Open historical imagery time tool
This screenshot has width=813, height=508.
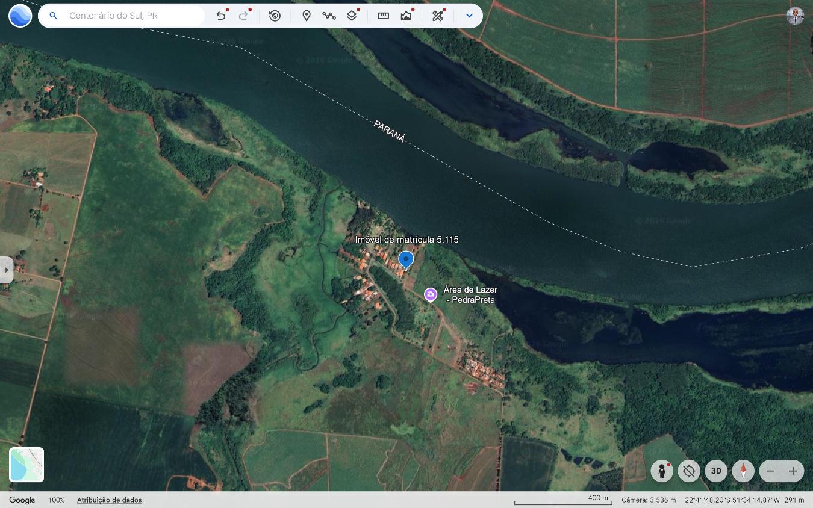coord(275,16)
